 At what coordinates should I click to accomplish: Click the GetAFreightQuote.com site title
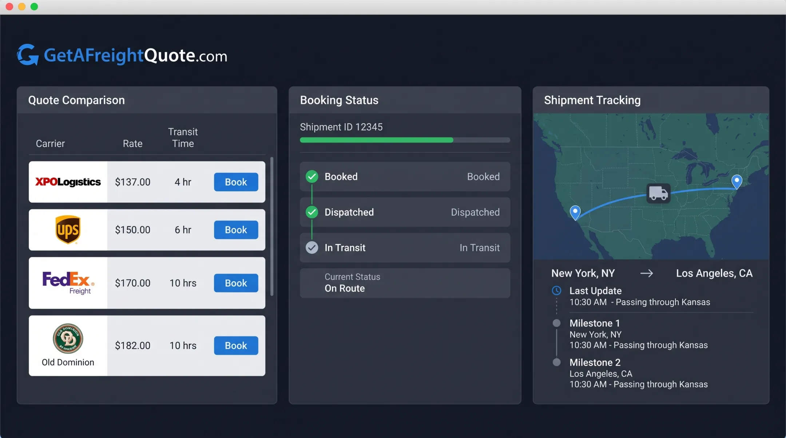point(135,55)
